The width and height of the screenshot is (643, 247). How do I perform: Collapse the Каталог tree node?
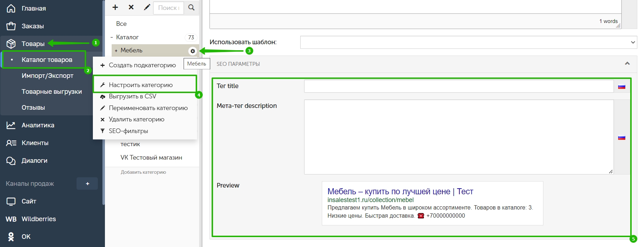pyautogui.click(x=112, y=37)
